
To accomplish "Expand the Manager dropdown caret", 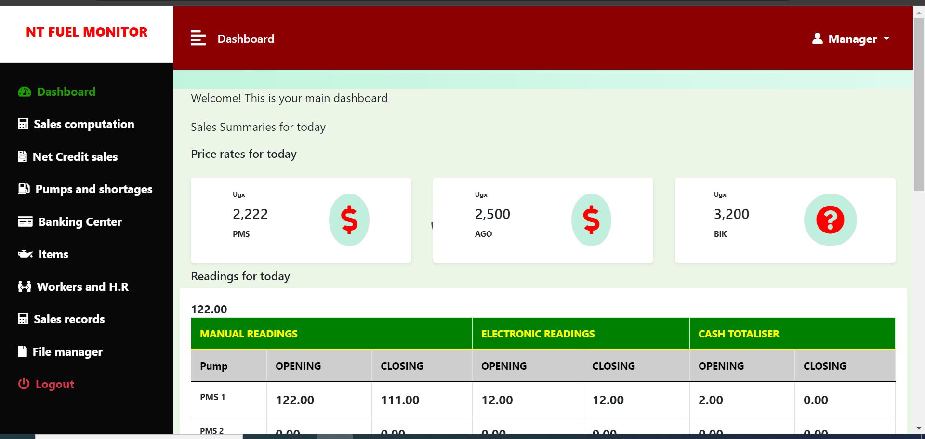I will coord(886,39).
